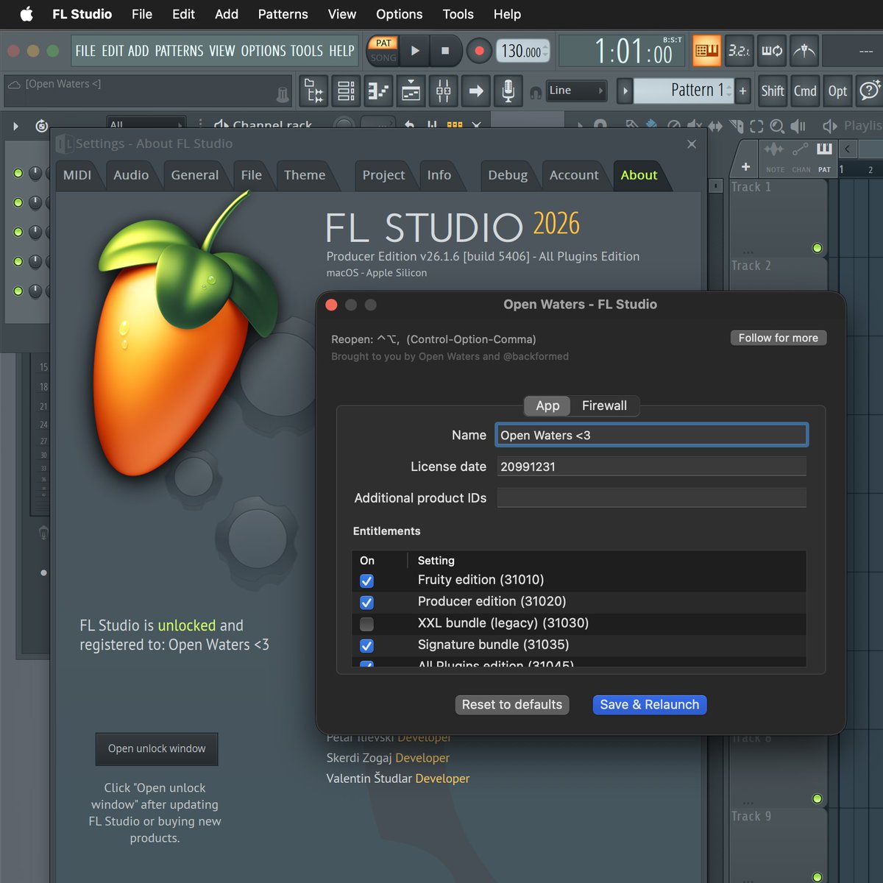Screen dimensions: 883x883
Task: Uncheck Producer edition (31020) entitlement
Action: (x=366, y=603)
